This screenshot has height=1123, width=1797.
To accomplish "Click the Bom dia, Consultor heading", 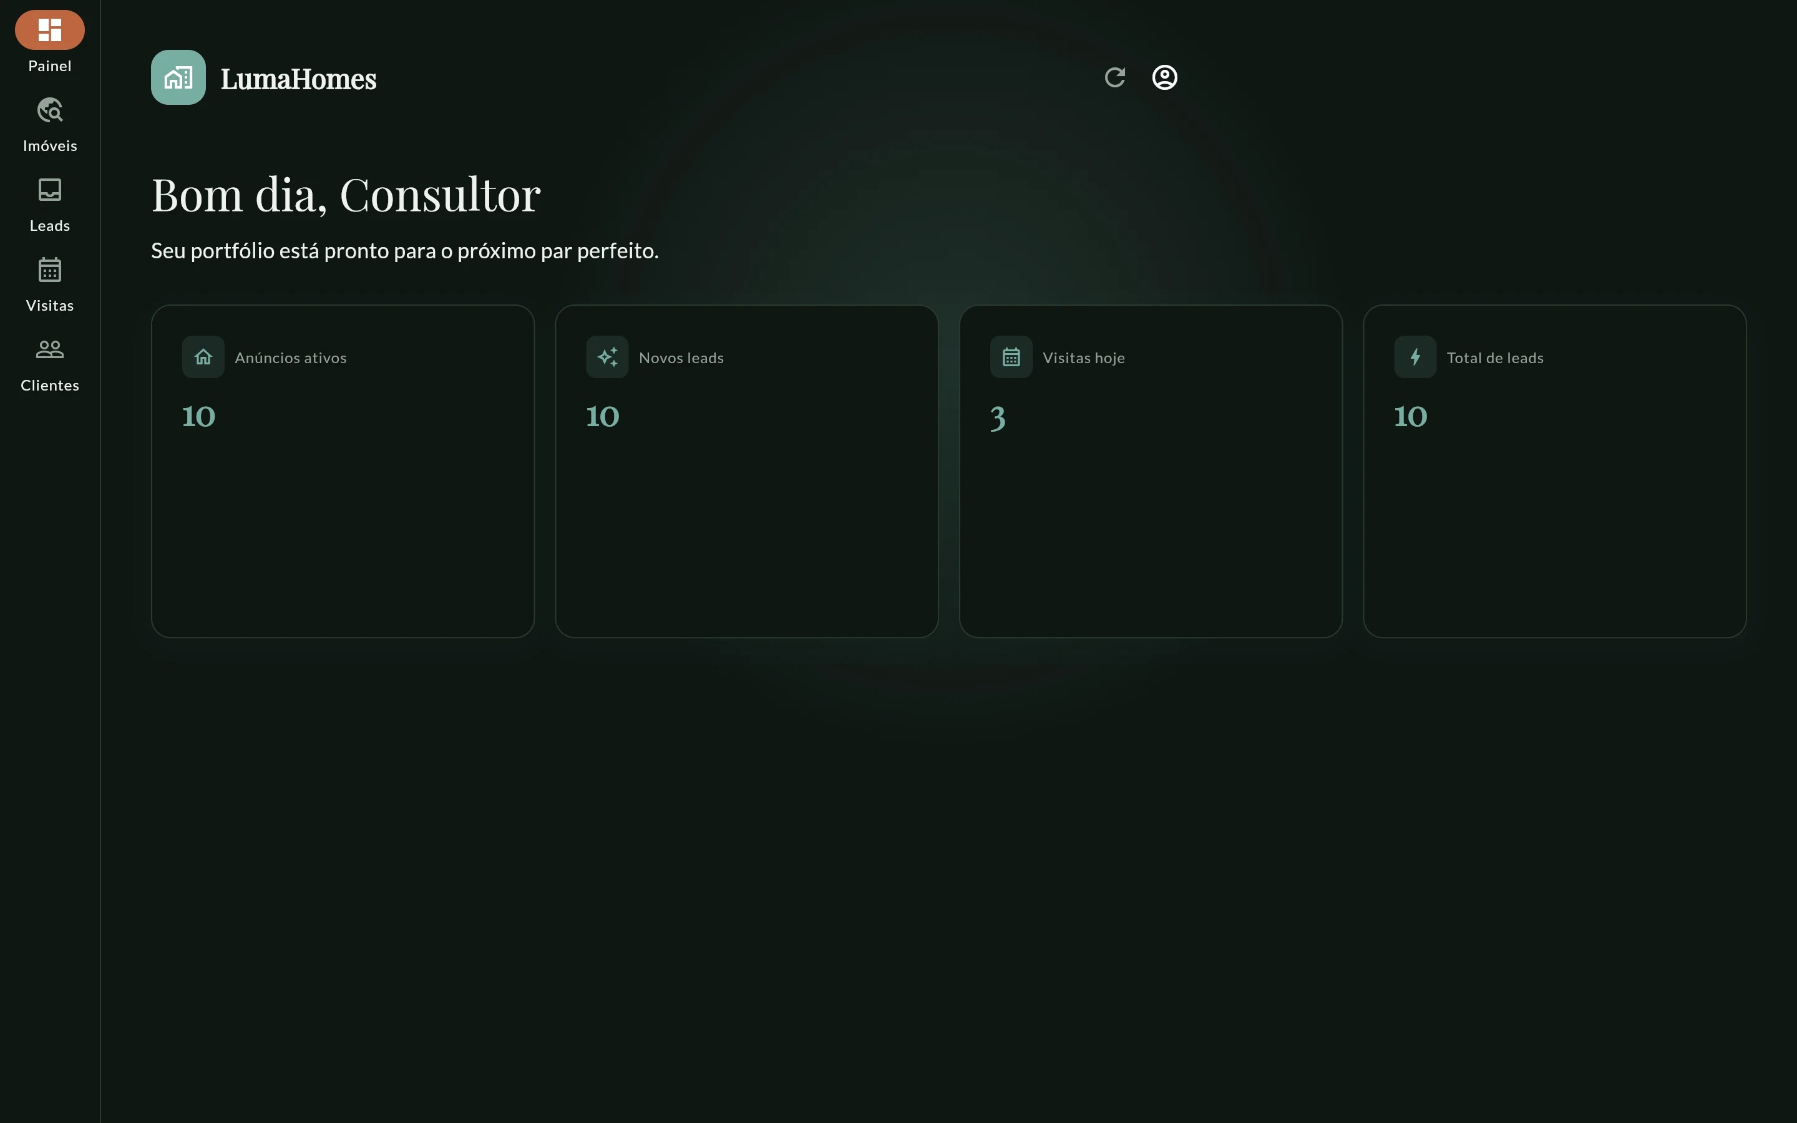I will pyautogui.click(x=346, y=195).
